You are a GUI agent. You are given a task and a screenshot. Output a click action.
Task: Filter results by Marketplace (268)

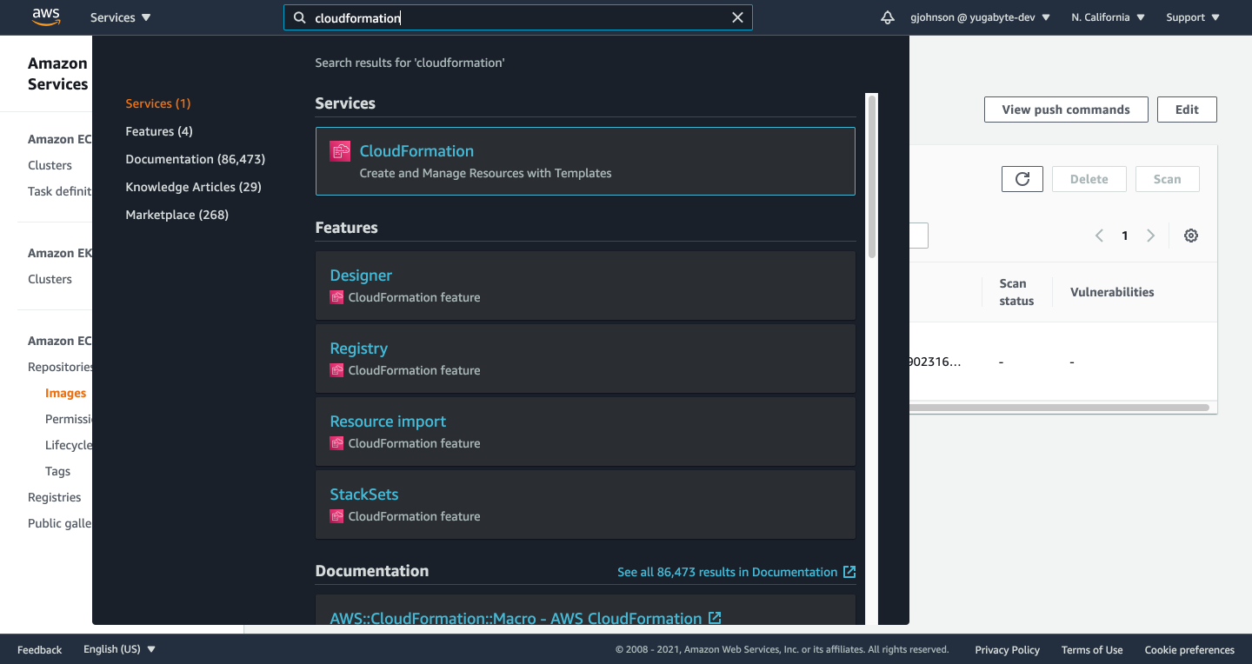coord(176,215)
